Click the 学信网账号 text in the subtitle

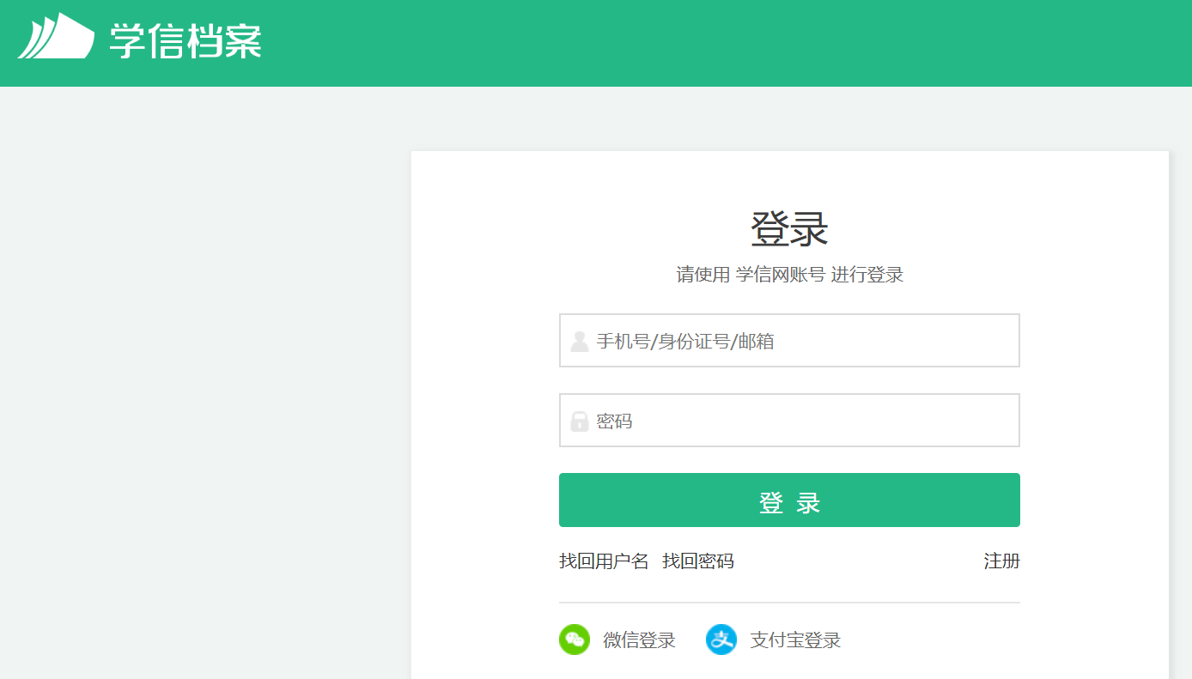point(781,275)
